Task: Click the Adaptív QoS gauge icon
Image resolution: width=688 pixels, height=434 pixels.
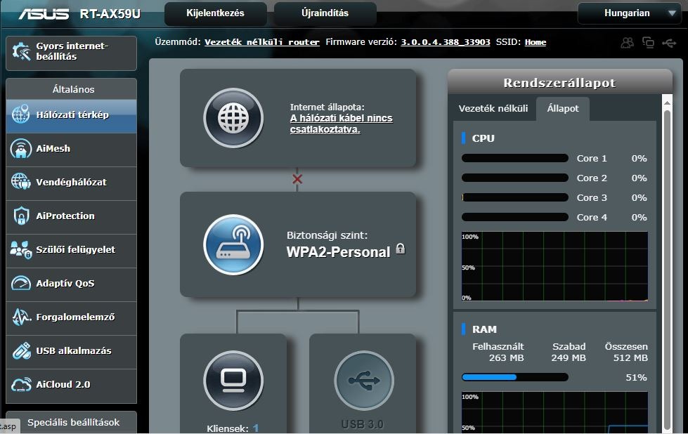Action: tap(20, 283)
